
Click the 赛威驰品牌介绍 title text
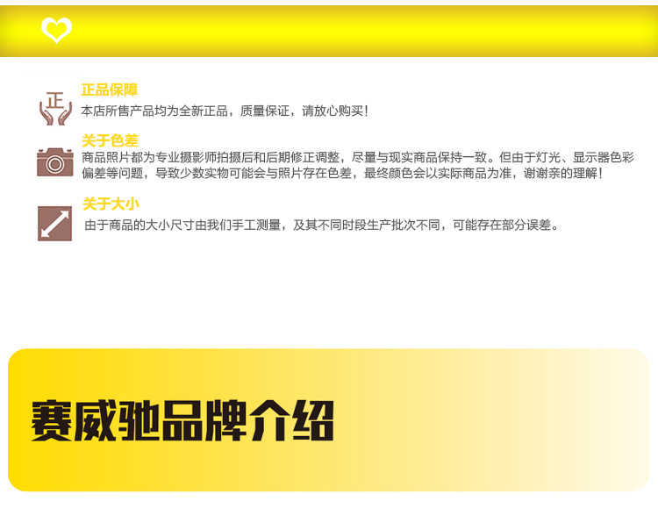(x=182, y=420)
